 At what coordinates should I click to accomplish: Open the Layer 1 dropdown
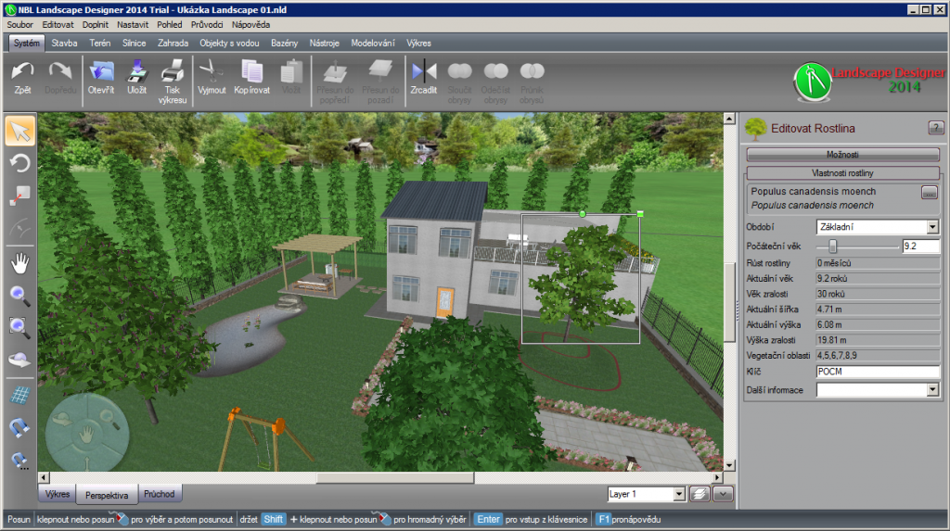pos(678,494)
